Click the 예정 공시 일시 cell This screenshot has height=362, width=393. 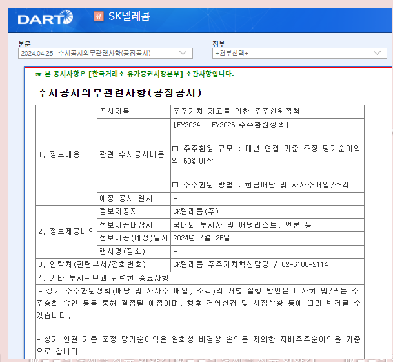point(134,199)
